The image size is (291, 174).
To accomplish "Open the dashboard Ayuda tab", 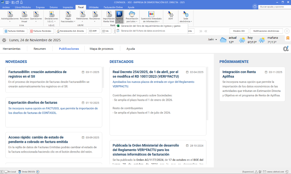I will click(131, 49).
